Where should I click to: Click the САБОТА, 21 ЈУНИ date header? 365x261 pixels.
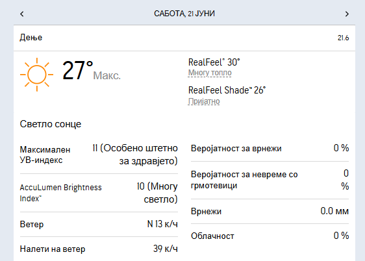(184, 14)
